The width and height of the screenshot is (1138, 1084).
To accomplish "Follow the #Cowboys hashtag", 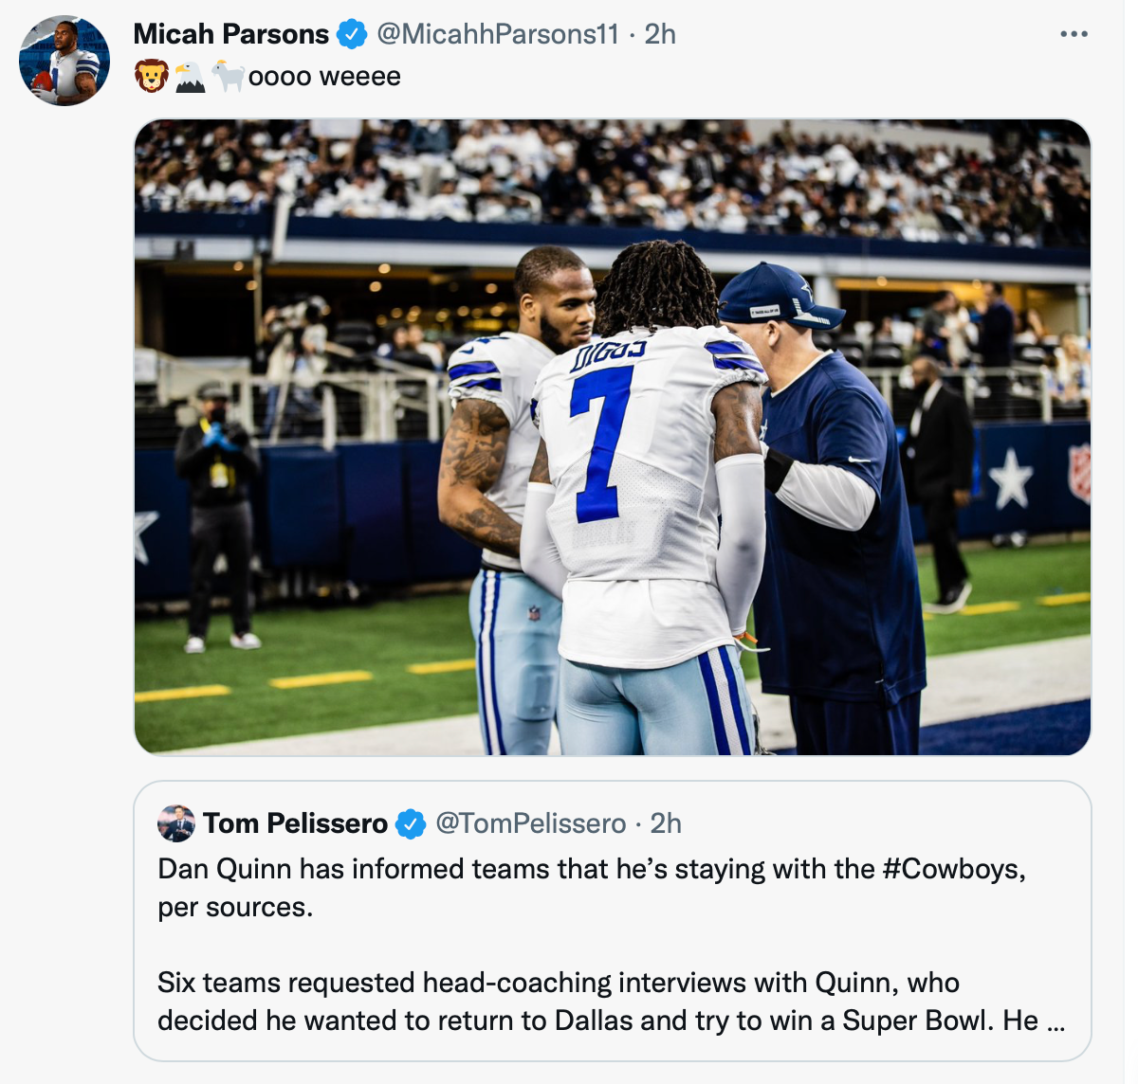I will click(x=951, y=869).
